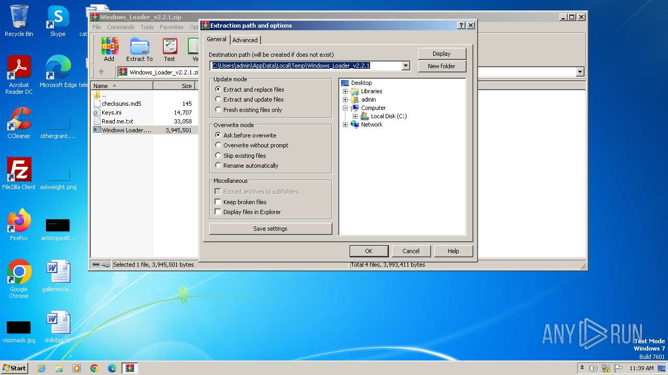668x375 pixels.
Task: Select Rename automatically option
Action: (x=247, y=166)
